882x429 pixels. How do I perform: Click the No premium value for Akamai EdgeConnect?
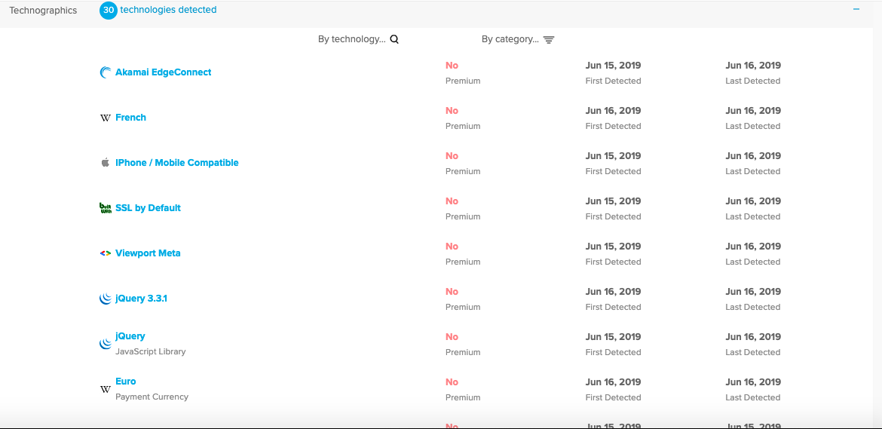pyautogui.click(x=452, y=66)
